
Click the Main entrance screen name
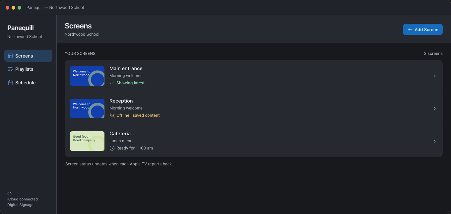[126, 68]
